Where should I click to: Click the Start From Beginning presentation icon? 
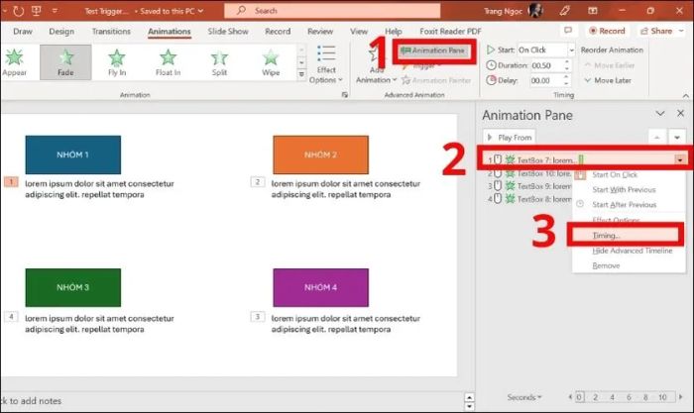pos(37,11)
